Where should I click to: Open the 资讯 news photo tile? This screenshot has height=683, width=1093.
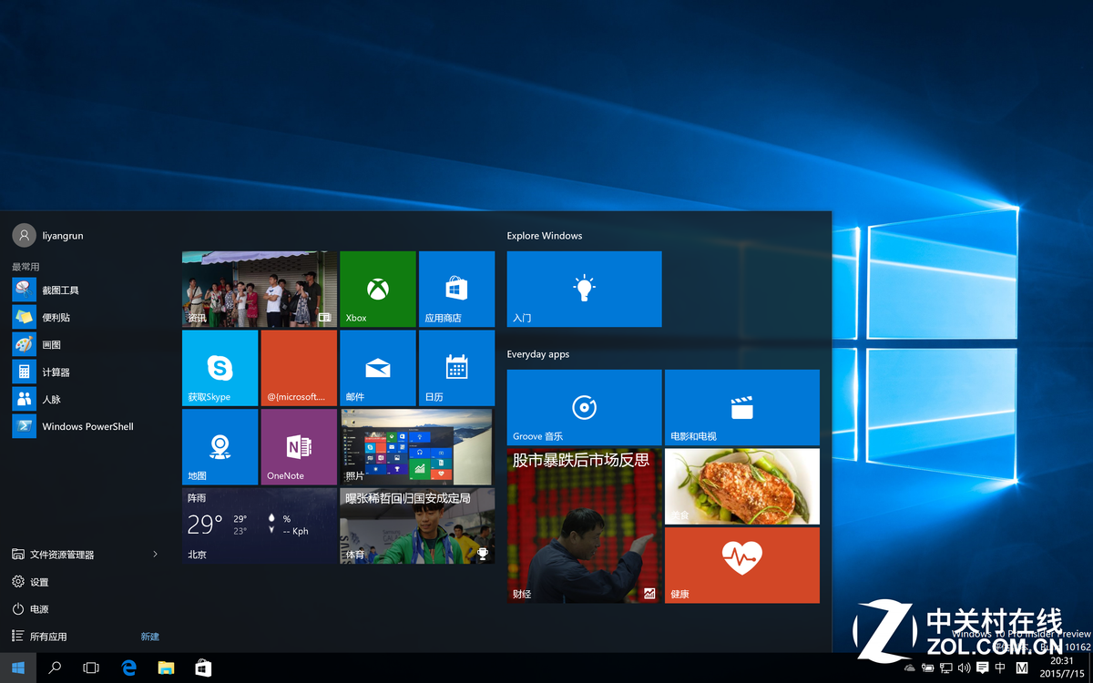coord(260,289)
